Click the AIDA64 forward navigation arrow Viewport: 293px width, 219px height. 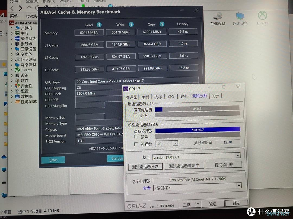(20, 8)
